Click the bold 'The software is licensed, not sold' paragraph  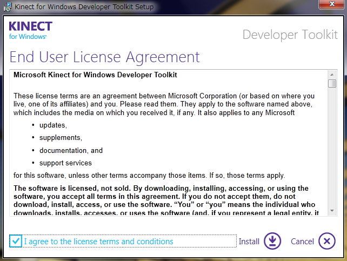pos(166,200)
